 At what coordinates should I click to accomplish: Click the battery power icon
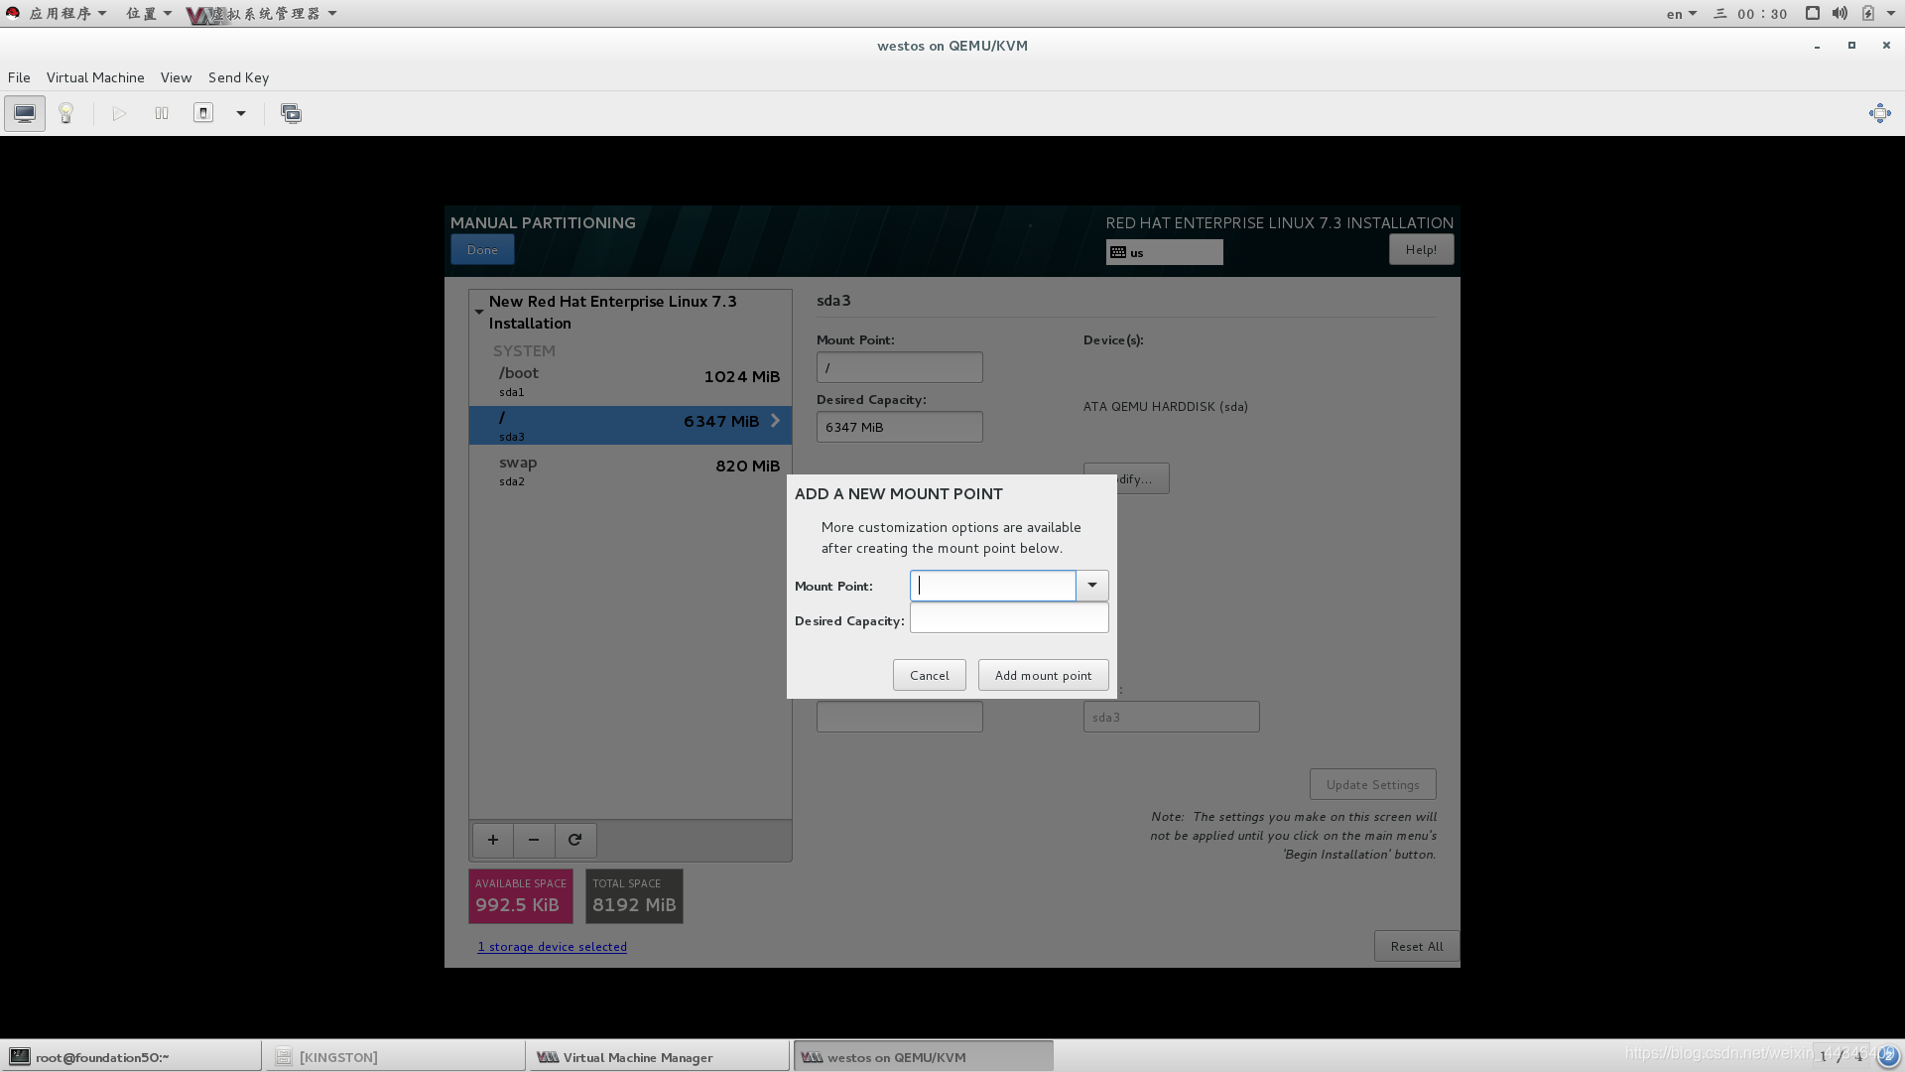tap(1868, 13)
